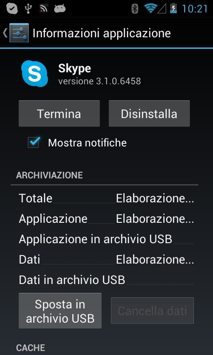This screenshot has height=355, width=213.
Task: Tap the Disinstalla button
Action: (149, 114)
